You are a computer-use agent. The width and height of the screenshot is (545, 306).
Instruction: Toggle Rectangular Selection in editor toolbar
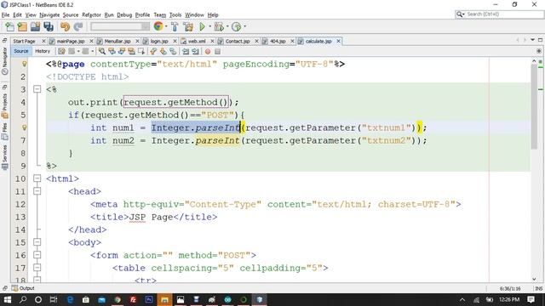pyautogui.click(x=141, y=51)
